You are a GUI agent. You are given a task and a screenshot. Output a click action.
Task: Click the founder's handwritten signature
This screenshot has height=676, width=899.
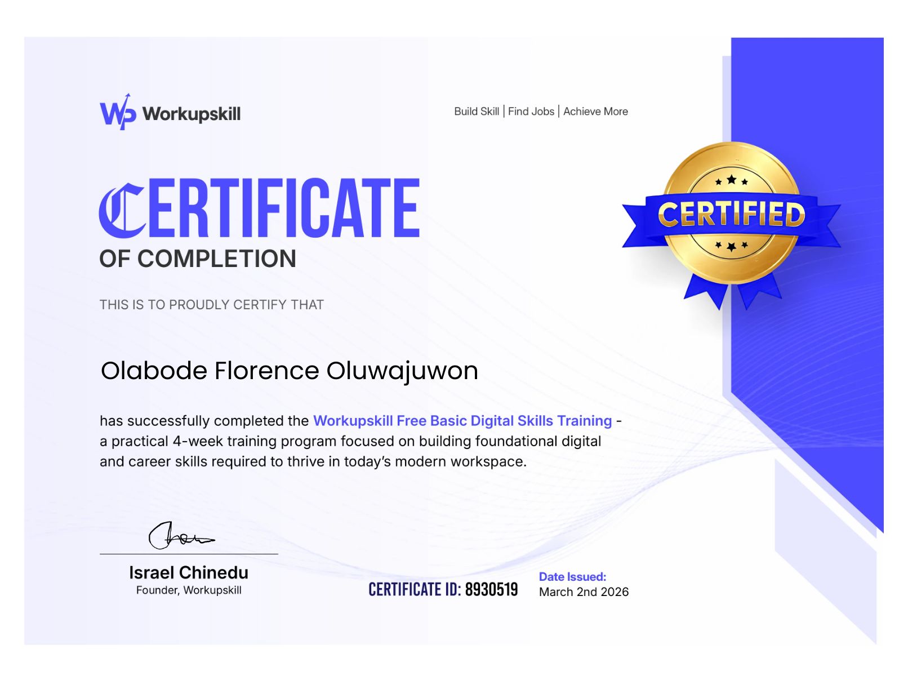coord(181,535)
